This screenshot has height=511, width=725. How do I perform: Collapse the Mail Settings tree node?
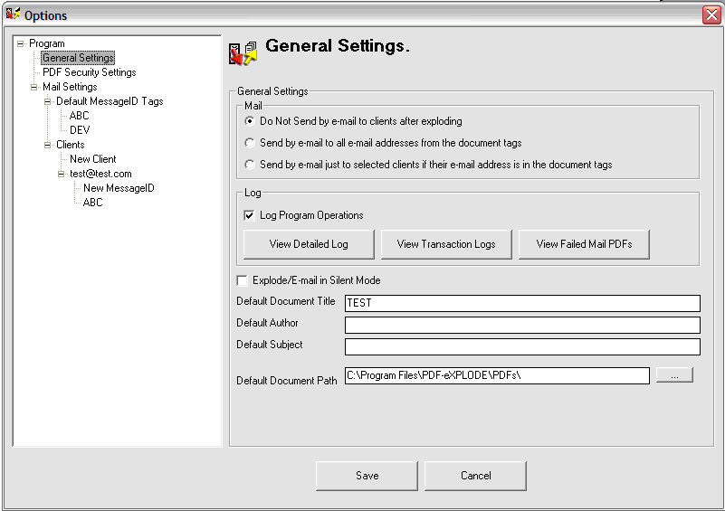coord(33,87)
